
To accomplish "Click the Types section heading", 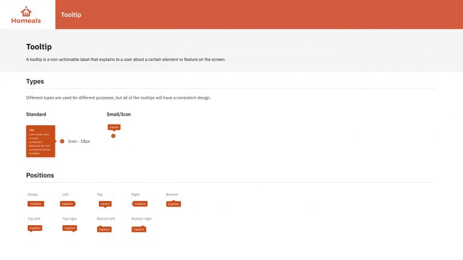I will [35, 81].
